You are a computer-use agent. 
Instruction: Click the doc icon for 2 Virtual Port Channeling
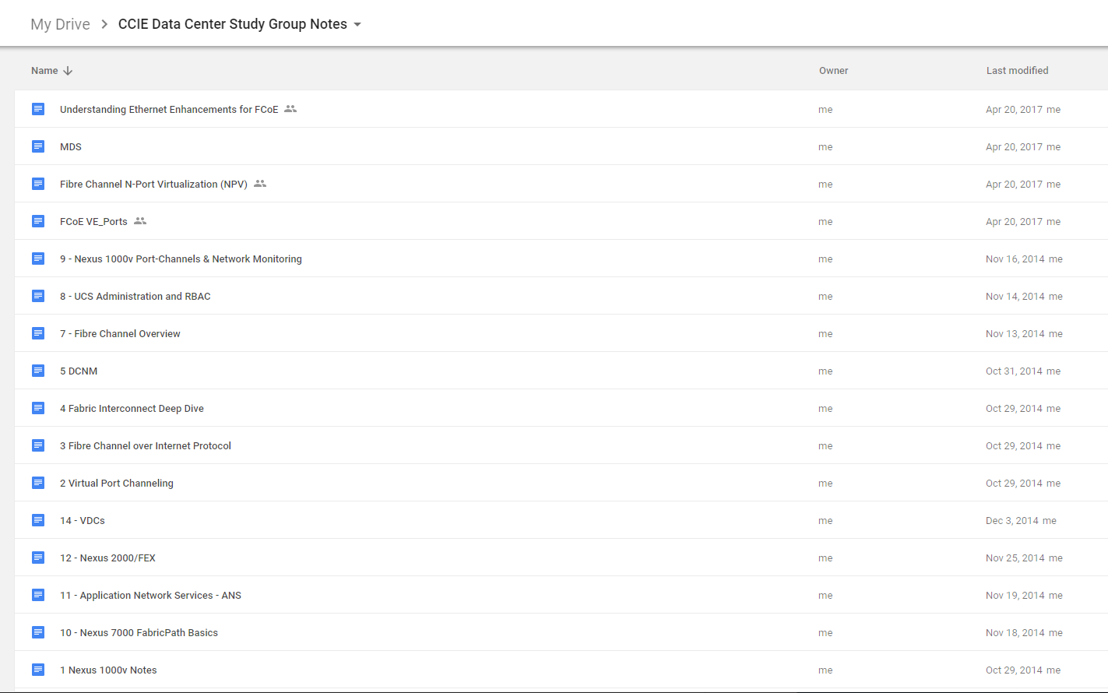point(38,483)
